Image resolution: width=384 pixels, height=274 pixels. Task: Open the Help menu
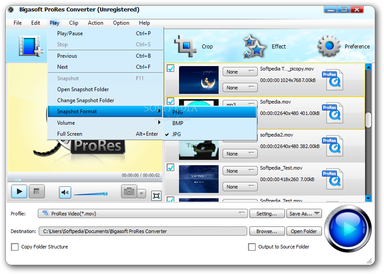[144, 23]
